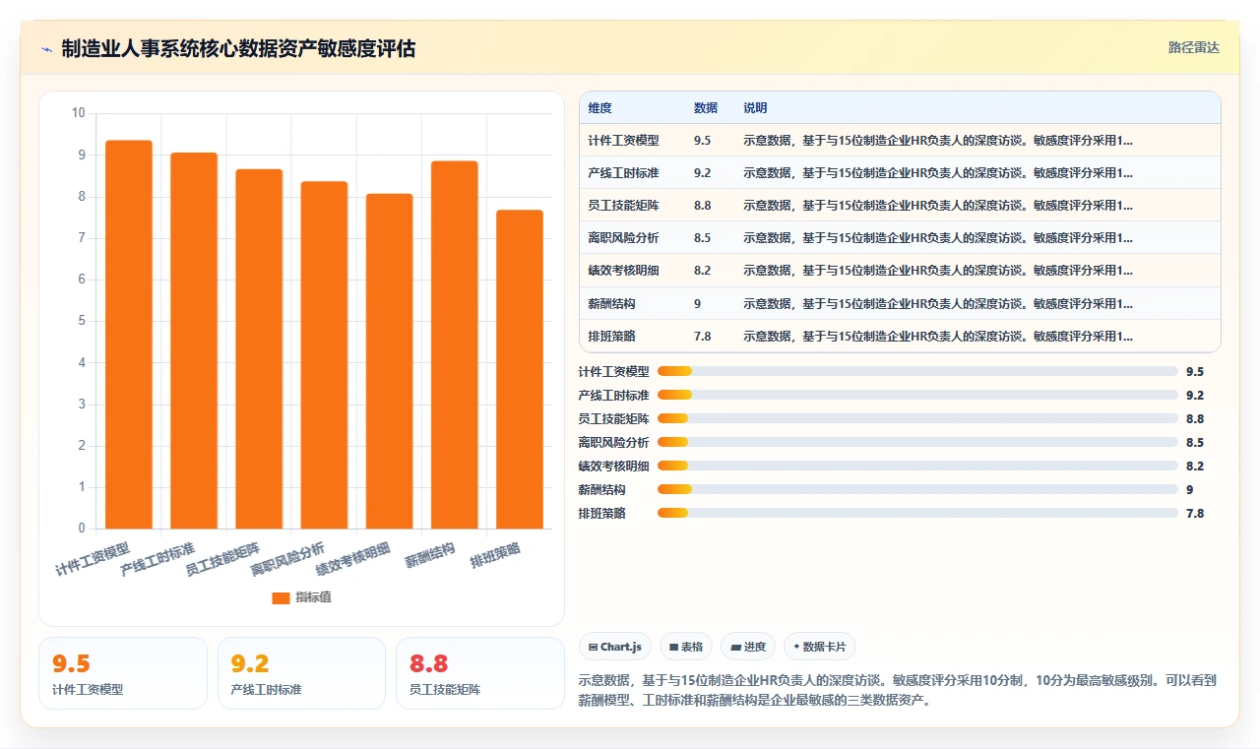Click the 9.5 value in the table

[x=702, y=141]
